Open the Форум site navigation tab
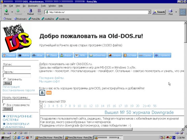Viewport: 187px width, 140px height. pyautogui.click(x=66, y=55)
